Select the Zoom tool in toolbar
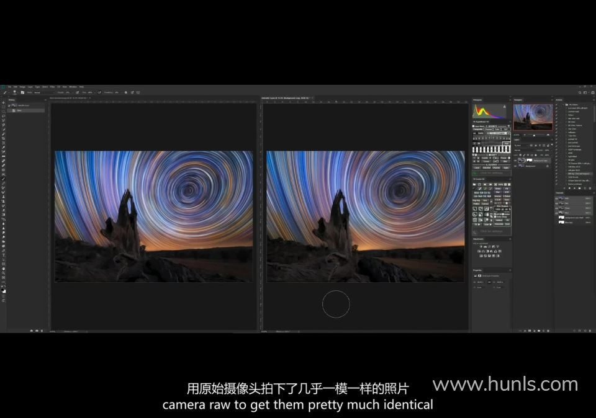The width and height of the screenshot is (596, 418). pyautogui.click(x=4, y=273)
